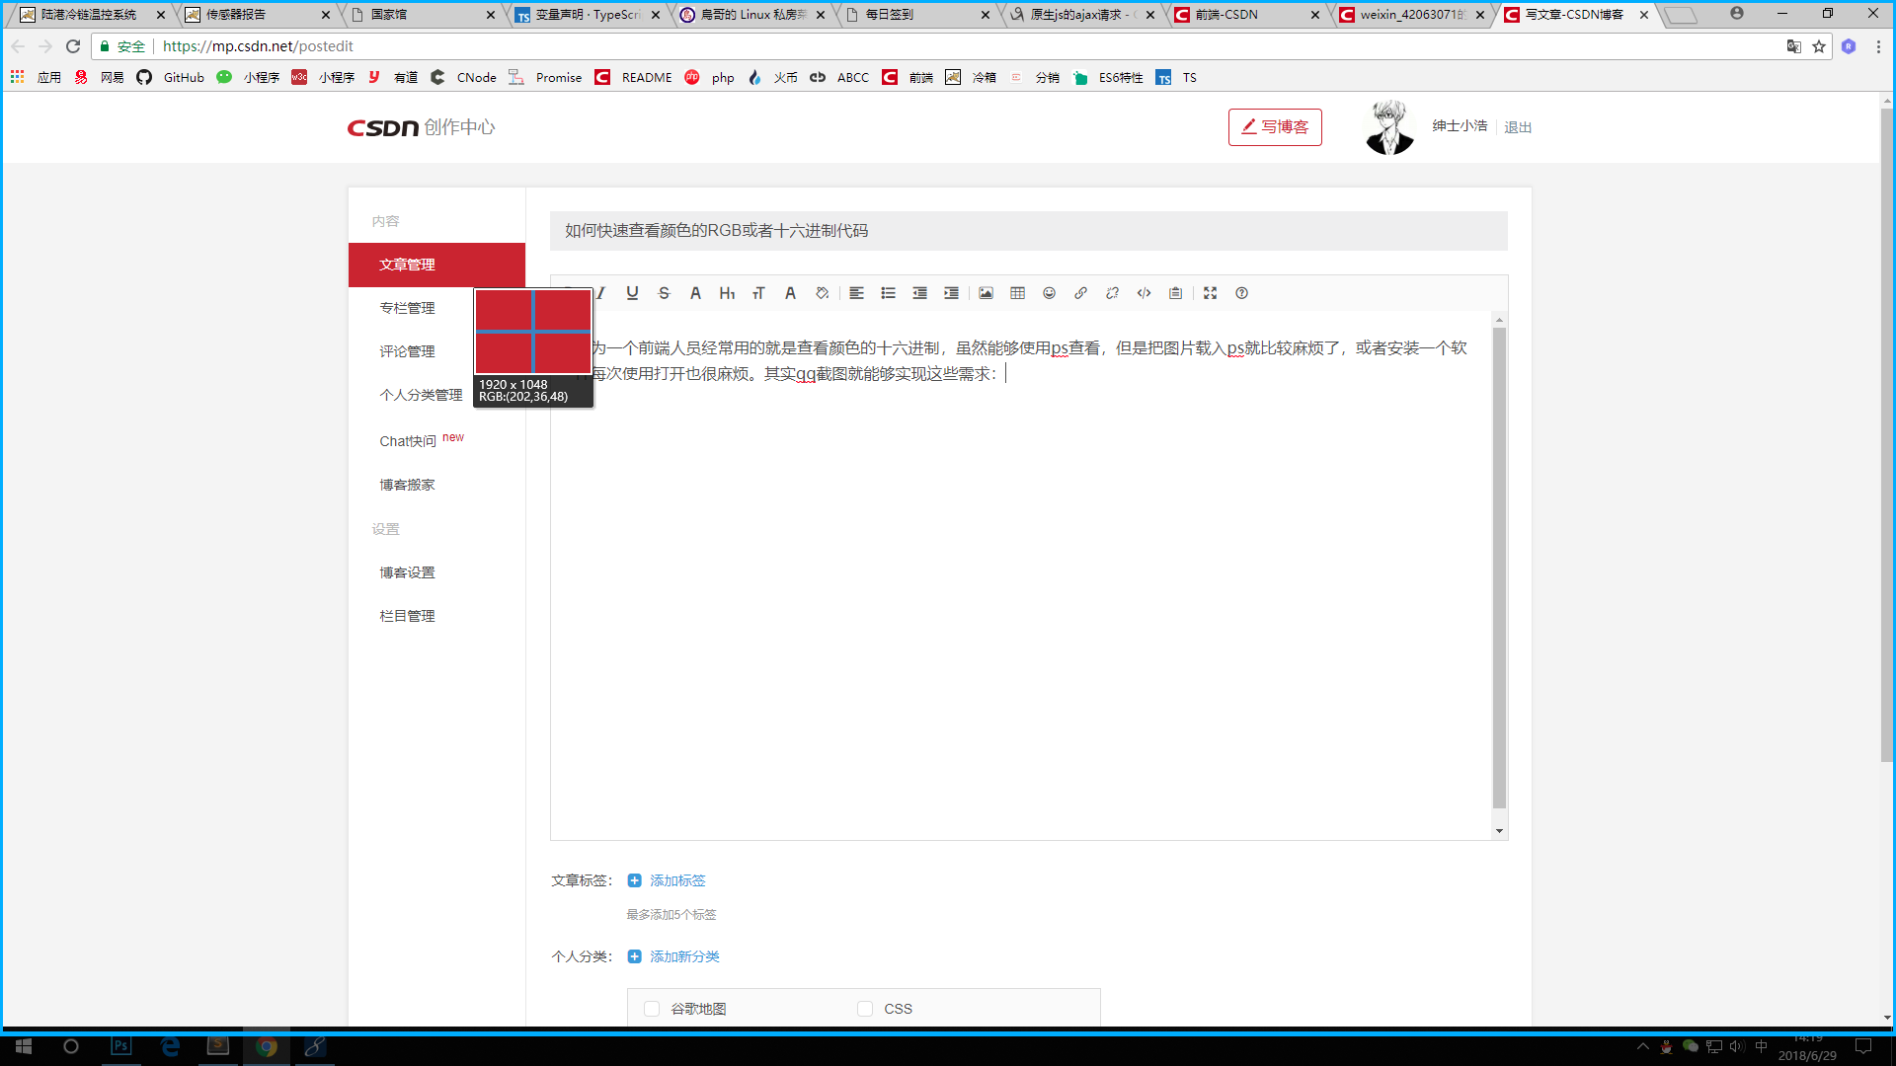Click the clipboard paste icon in toolbar
The width and height of the screenshot is (1896, 1066).
(1175, 293)
